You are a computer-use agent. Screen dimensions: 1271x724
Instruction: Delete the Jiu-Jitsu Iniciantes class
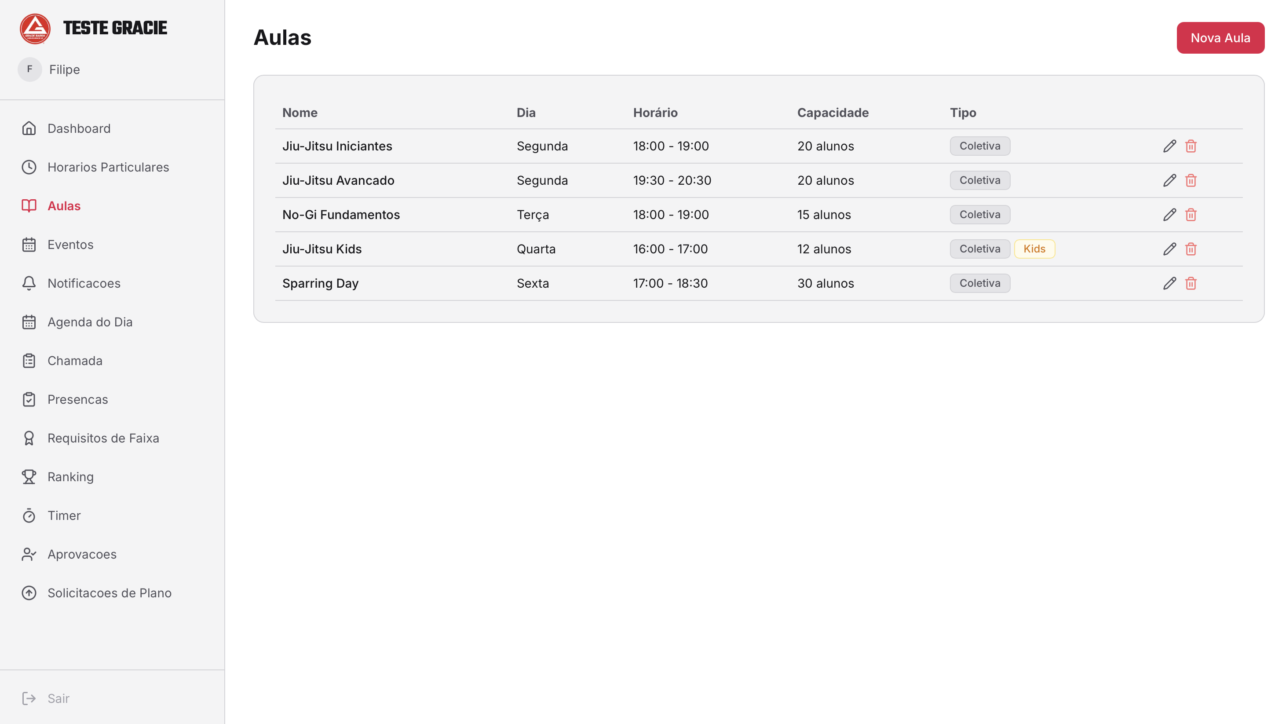coord(1191,146)
